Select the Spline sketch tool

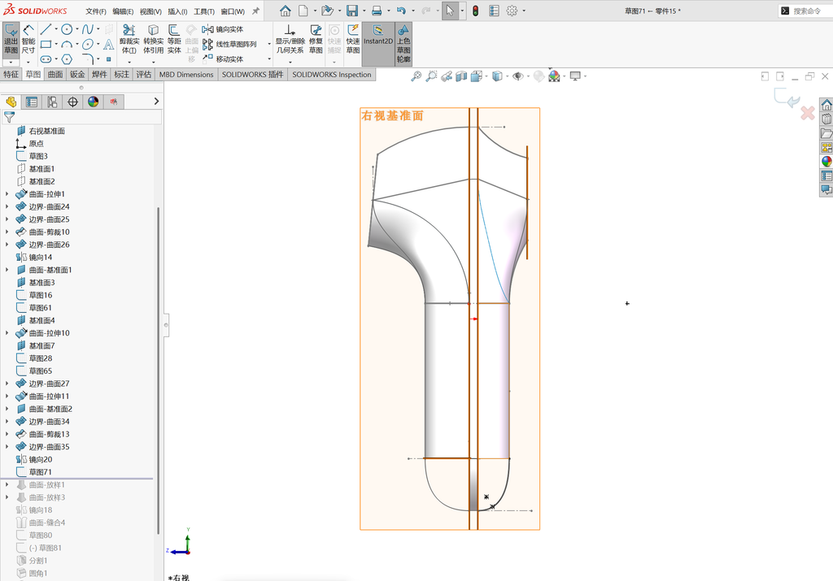(88, 30)
